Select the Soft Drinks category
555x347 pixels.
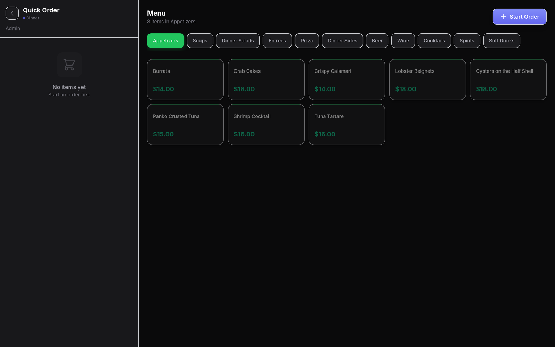point(502,41)
